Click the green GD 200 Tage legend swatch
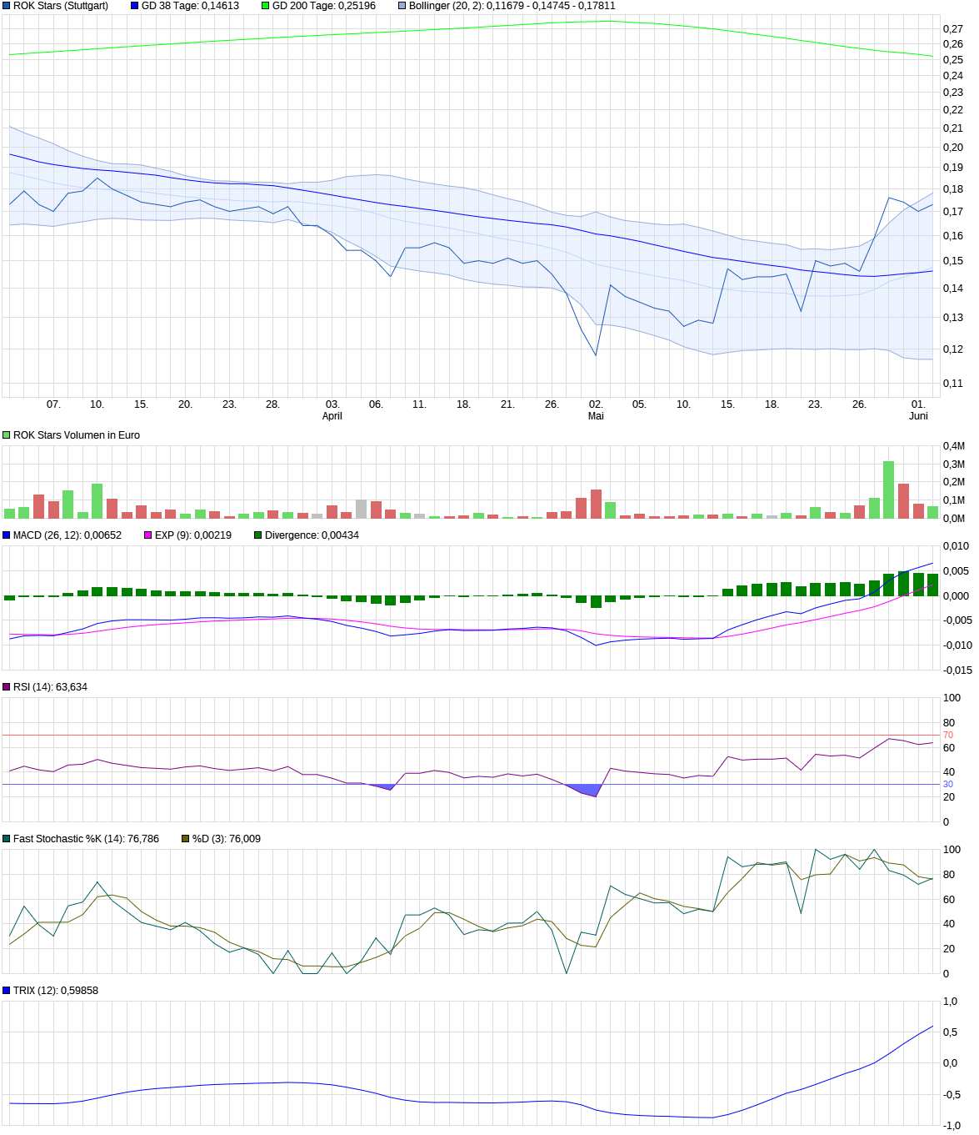Viewport: 979px width, 1135px height. (266, 6)
